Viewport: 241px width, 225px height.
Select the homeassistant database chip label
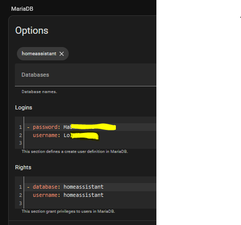[39, 54]
